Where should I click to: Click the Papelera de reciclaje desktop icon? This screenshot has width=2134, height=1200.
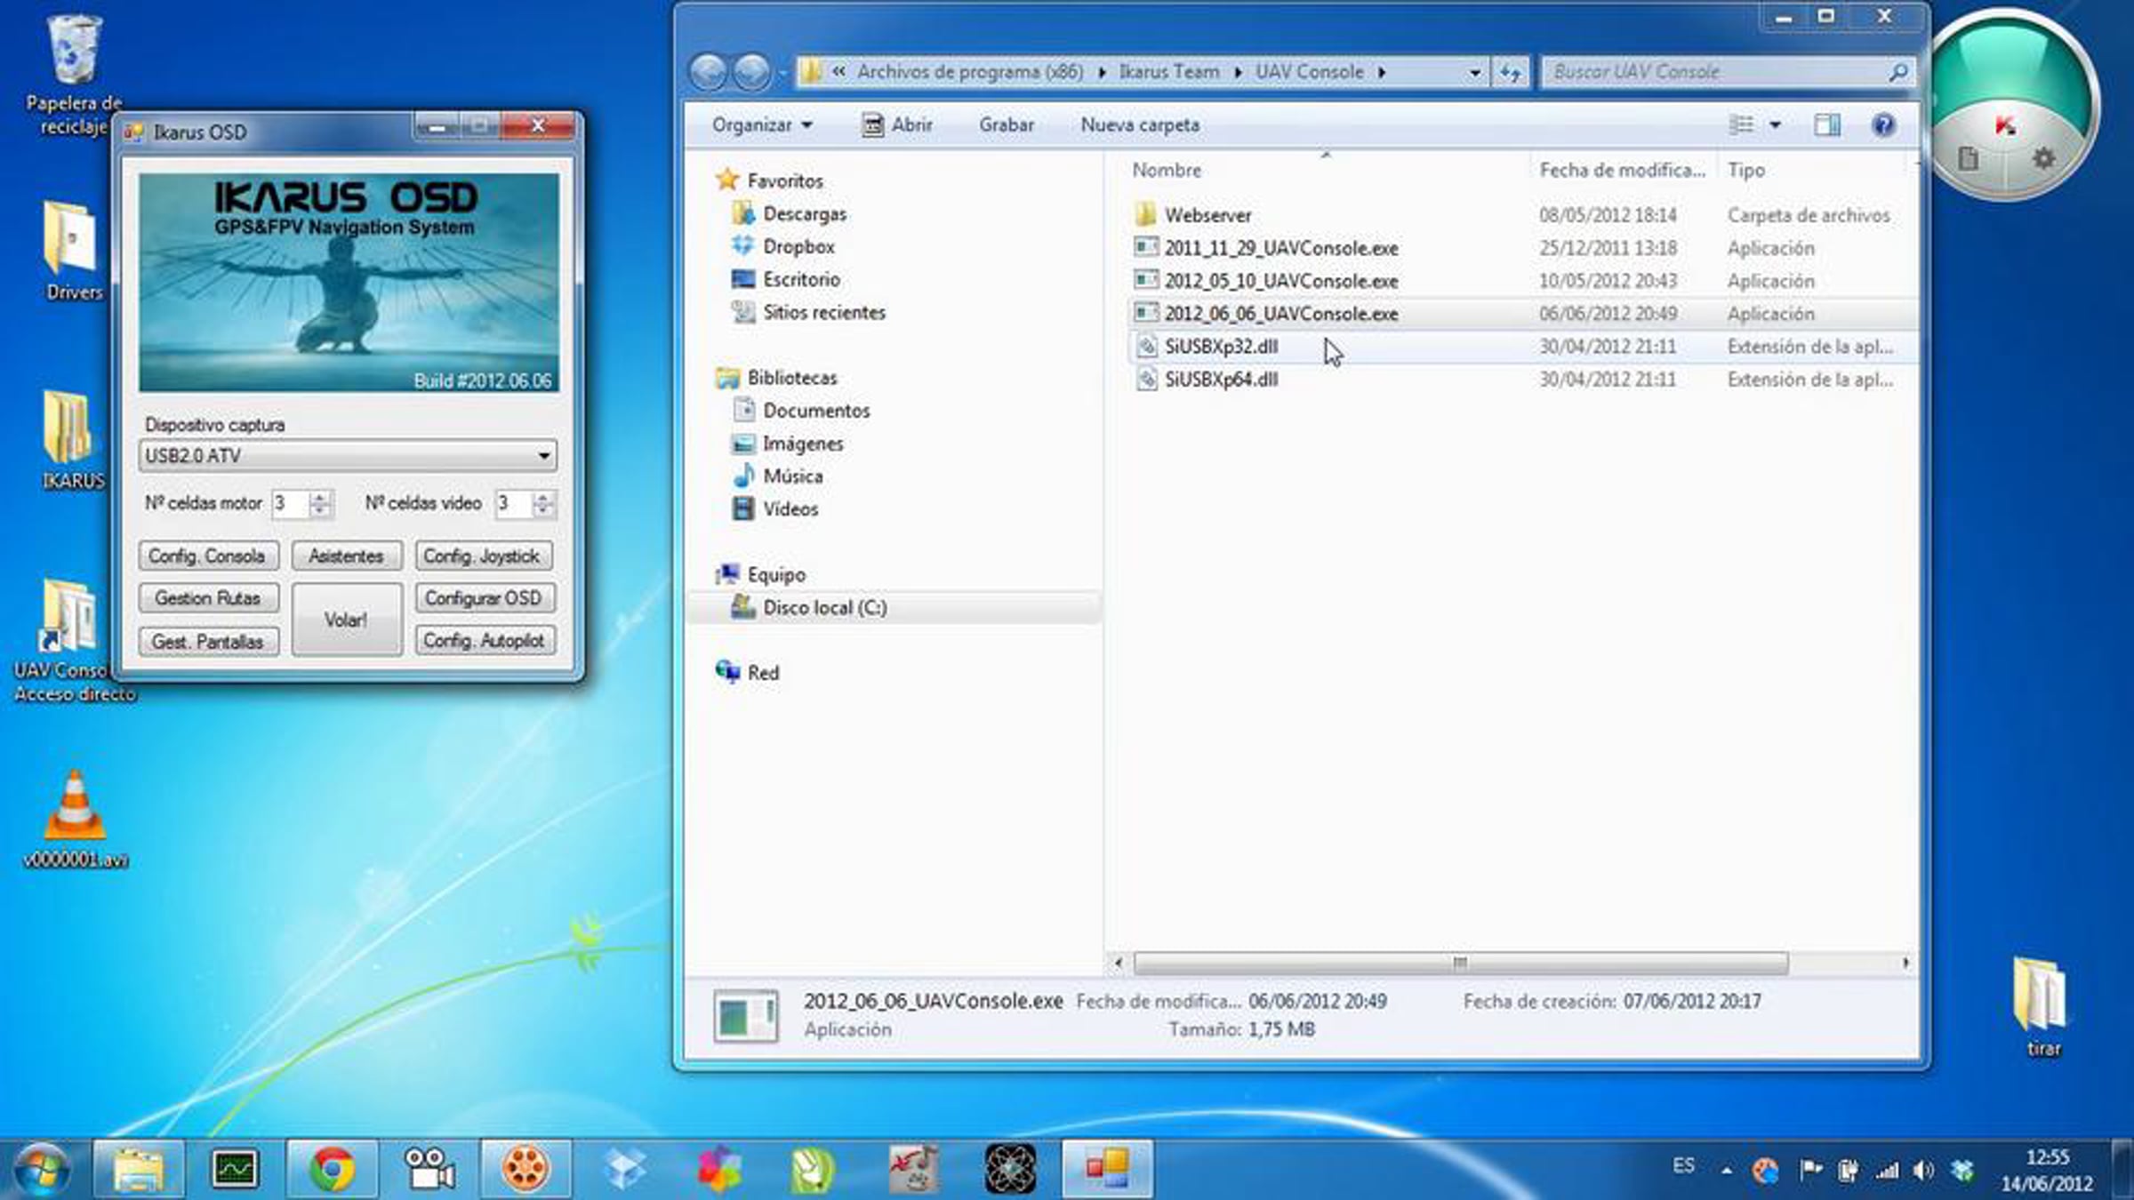click(x=74, y=76)
